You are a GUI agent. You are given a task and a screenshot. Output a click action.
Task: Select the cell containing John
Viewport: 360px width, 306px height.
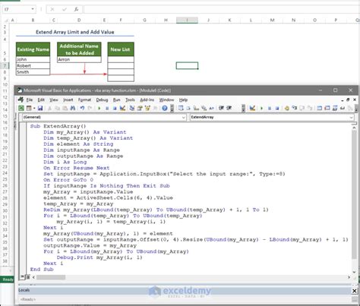[33, 59]
